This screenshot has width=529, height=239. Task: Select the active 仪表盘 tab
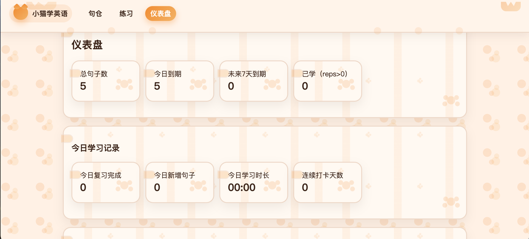point(160,13)
